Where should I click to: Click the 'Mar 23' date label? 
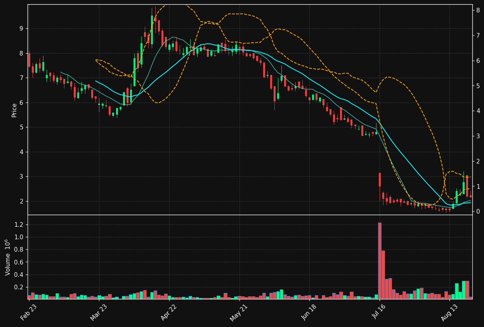(99, 312)
